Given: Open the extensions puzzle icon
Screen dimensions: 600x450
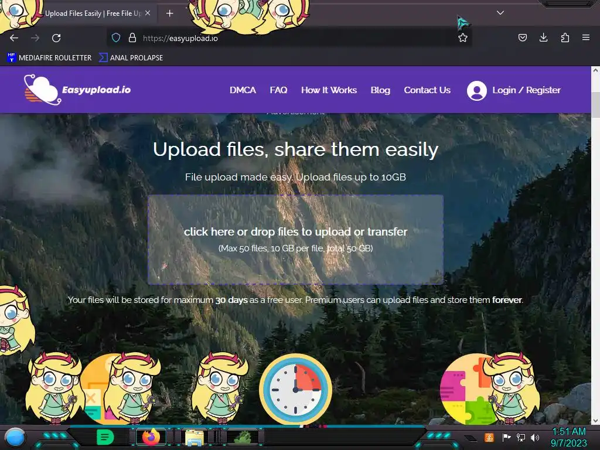Looking at the screenshot, I should pyautogui.click(x=565, y=37).
